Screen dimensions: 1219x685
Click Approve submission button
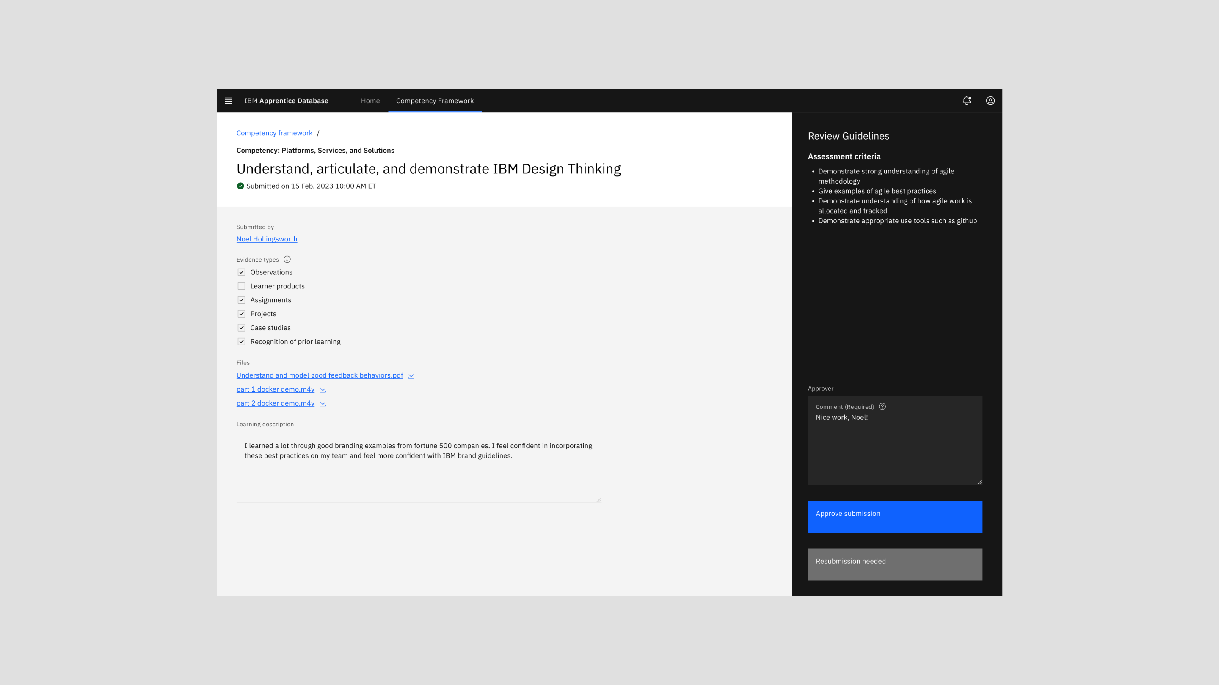(895, 517)
